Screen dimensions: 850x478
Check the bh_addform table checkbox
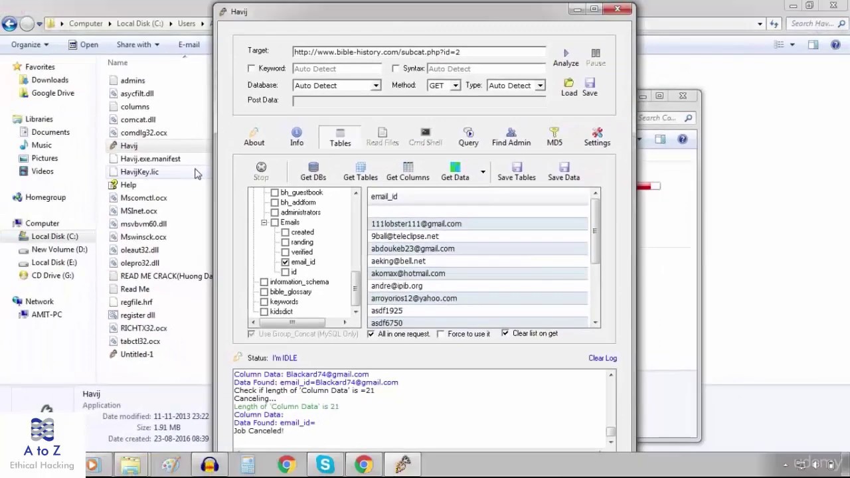tap(275, 202)
